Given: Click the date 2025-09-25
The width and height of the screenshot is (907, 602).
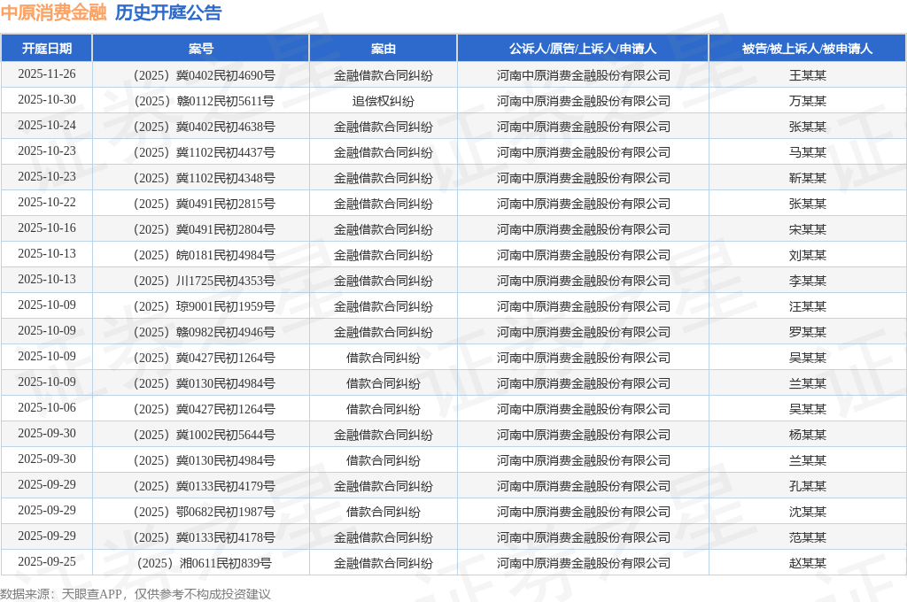Looking at the screenshot, I should pyautogui.click(x=47, y=561).
